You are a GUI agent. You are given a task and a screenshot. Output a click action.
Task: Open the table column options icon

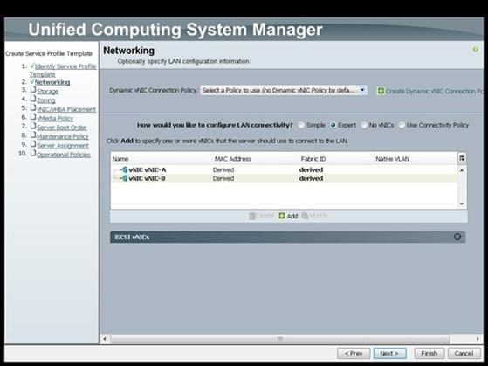point(462,158)
